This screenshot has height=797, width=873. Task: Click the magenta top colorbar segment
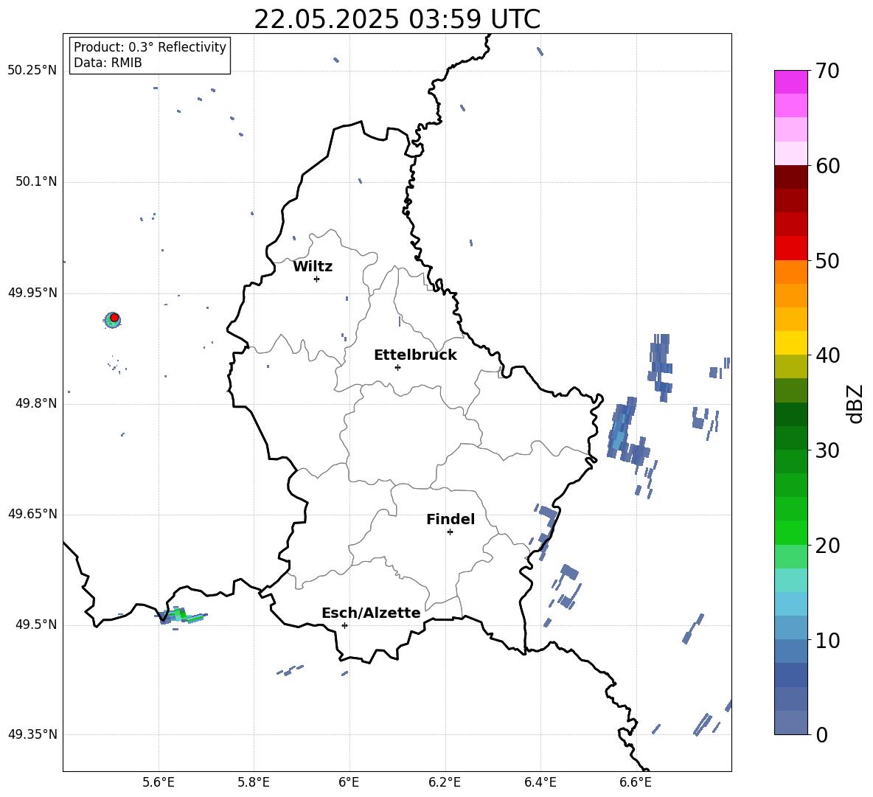pos(790,82)
